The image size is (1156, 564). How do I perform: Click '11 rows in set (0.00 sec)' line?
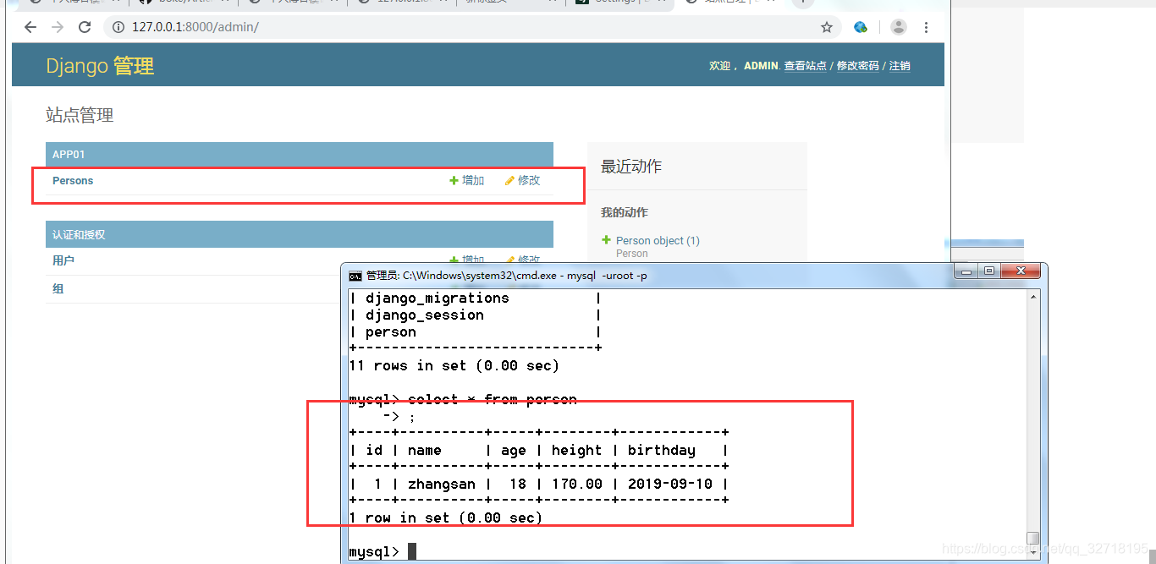(x=454, y=365)
